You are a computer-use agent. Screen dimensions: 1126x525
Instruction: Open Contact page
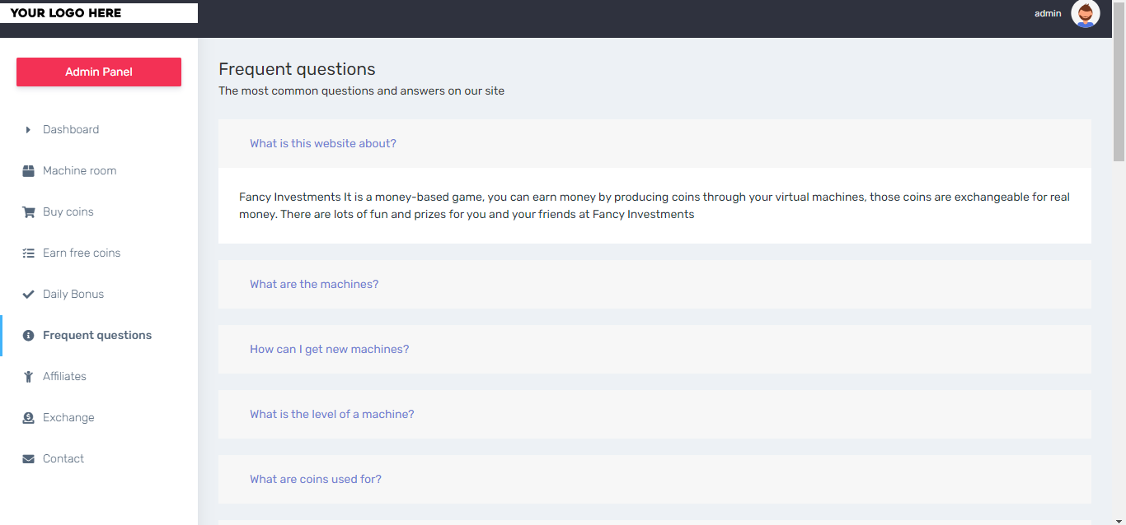click(x=99, y=459)
